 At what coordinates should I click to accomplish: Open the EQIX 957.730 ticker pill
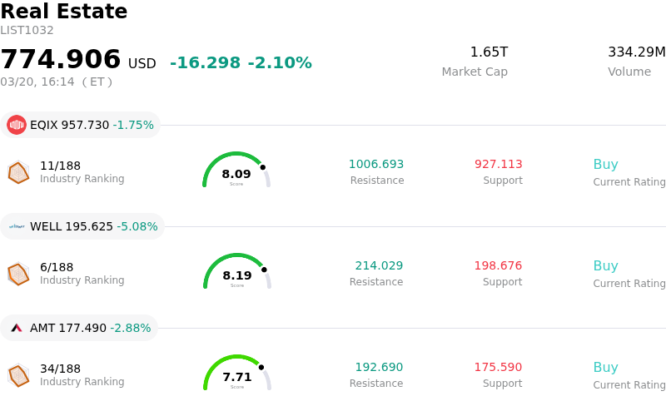(81, 125)
